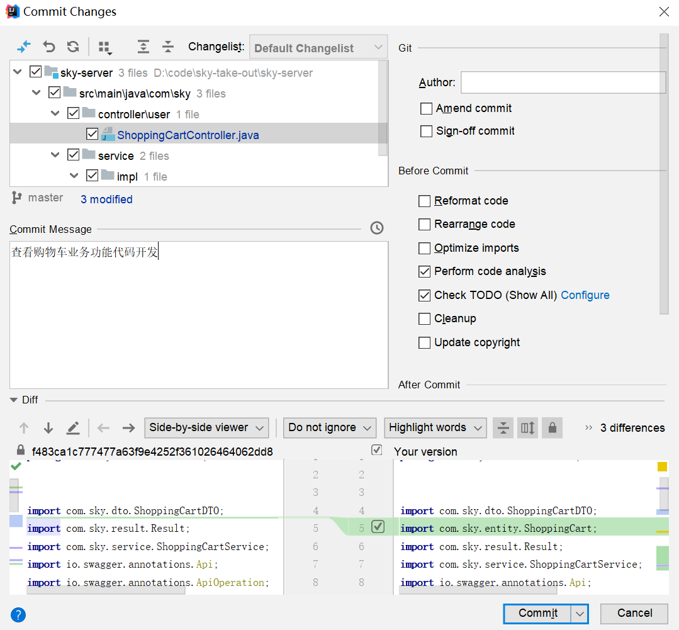Screen dimensions: 679x630
Task: Toggle the synchronize scrolling icon in the Diff toolbar
Action: click(527, 428)
